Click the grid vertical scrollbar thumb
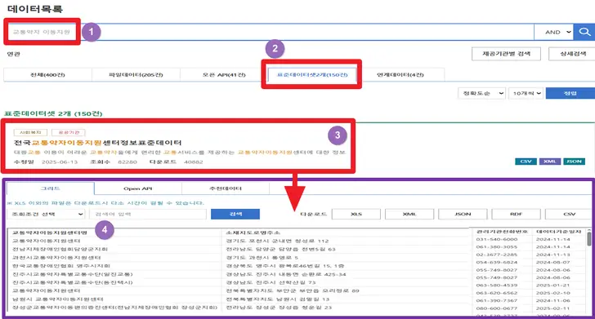This screenshot has height=319, width=595. 589,239
